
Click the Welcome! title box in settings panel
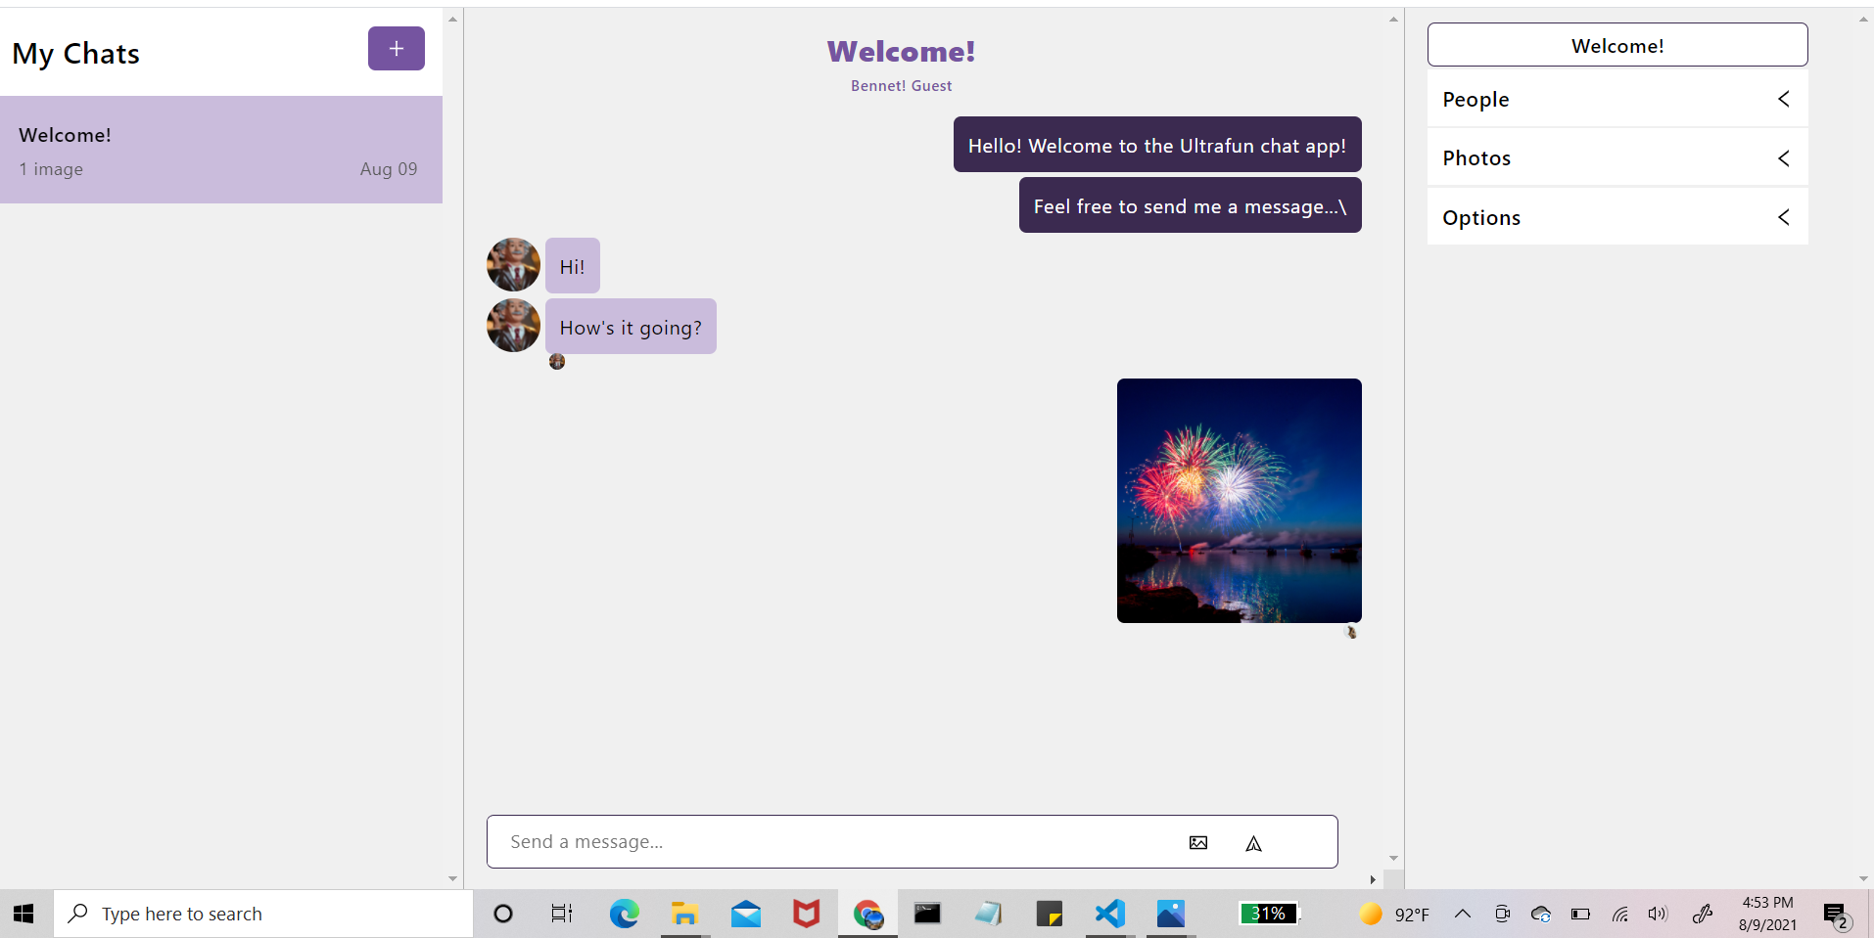point(1617,45)
